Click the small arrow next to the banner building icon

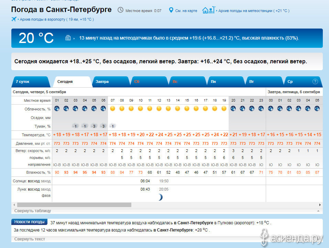(74, 39)
